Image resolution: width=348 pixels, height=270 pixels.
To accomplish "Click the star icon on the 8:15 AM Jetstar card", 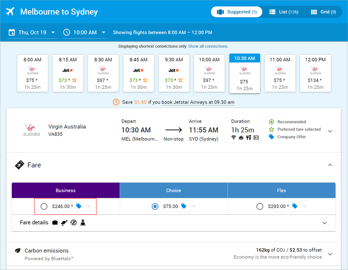I will (74, 80).
